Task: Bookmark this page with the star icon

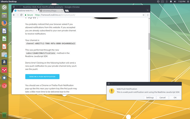Action: tap(144, 15)
